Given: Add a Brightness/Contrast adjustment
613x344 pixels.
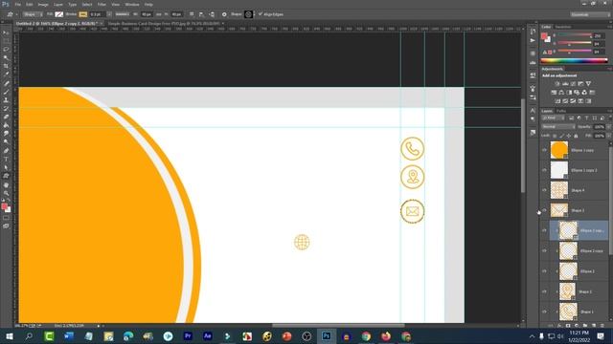Looking at the screenshot, I should click(x=557, y=84).
